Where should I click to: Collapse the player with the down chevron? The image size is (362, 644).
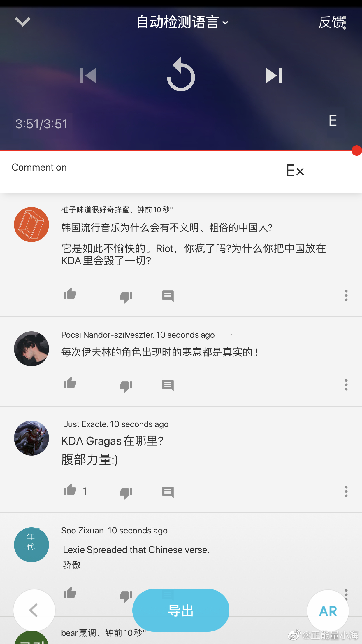click(22, 22)
